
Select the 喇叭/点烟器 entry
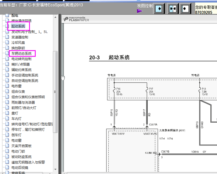tap(21, 64)
